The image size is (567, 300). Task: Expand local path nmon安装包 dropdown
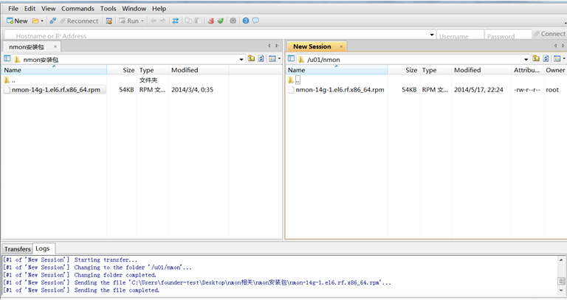[x=241, y=59]
